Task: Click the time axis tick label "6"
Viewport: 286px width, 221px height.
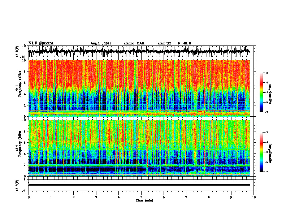Action: click(164, 197)
